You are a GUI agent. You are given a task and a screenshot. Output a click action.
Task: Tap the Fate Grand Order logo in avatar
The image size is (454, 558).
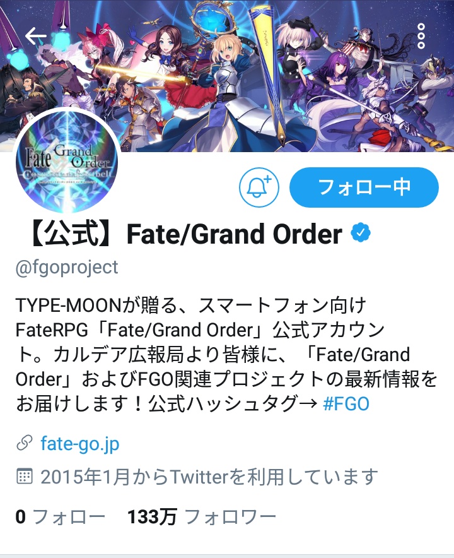pyautogui.click(x=67, y=162)
